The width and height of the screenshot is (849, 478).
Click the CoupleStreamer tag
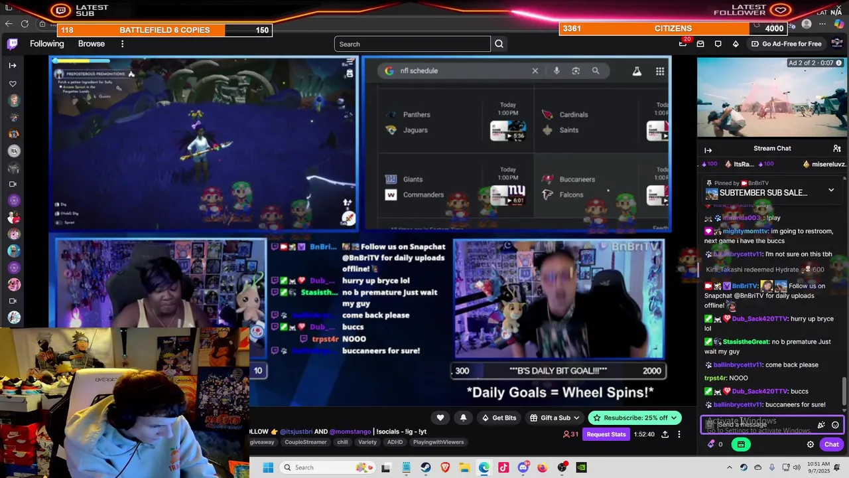(306, 442)
